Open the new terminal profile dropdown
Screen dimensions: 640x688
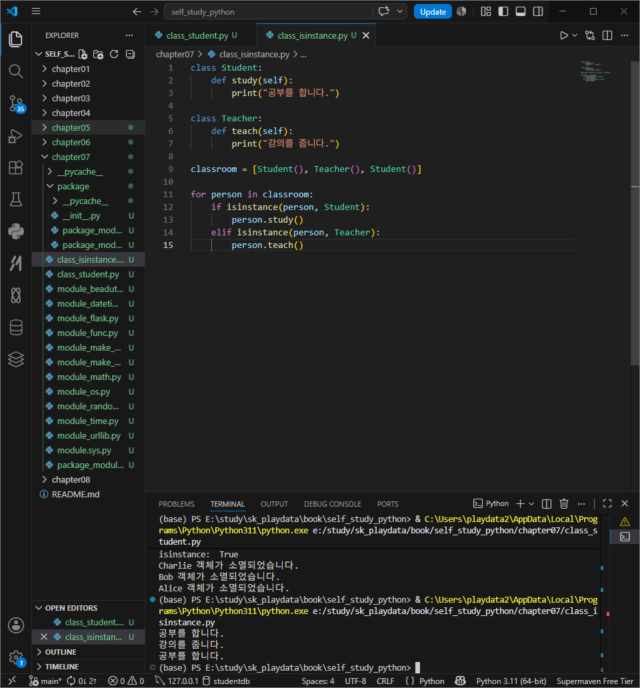pyautogui.click(x=531, y=504)
